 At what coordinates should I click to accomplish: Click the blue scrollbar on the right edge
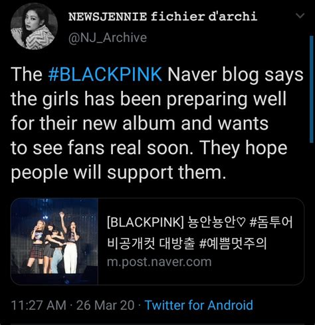312,89
